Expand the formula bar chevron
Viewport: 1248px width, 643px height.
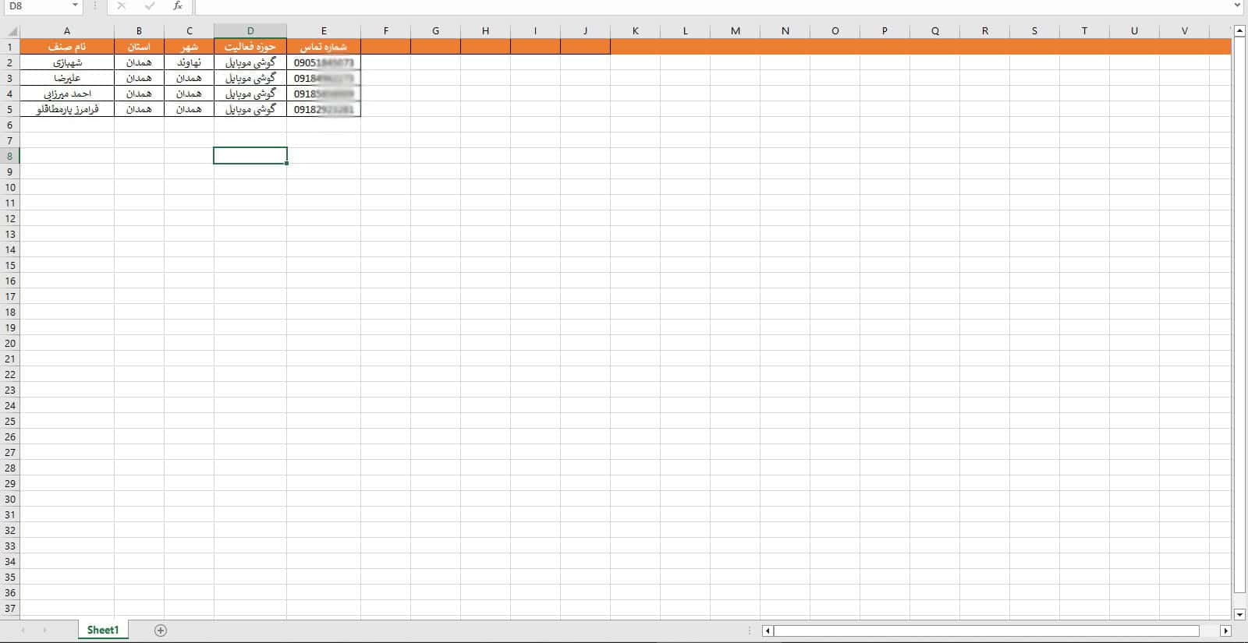pos(1238,5)
